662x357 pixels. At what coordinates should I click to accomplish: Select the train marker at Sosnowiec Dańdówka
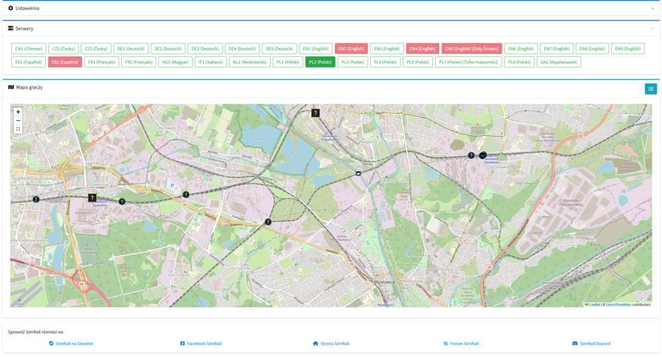click(x=483, y=155)
